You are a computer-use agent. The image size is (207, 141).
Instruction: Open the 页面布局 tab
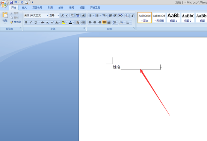tap(37, 7)
